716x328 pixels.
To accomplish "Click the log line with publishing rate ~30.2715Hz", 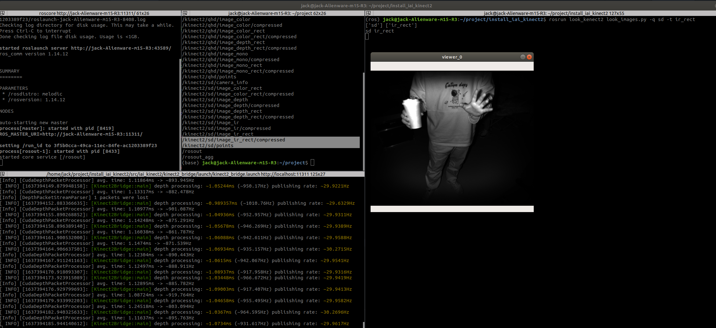I will click(x=176, y=249).
